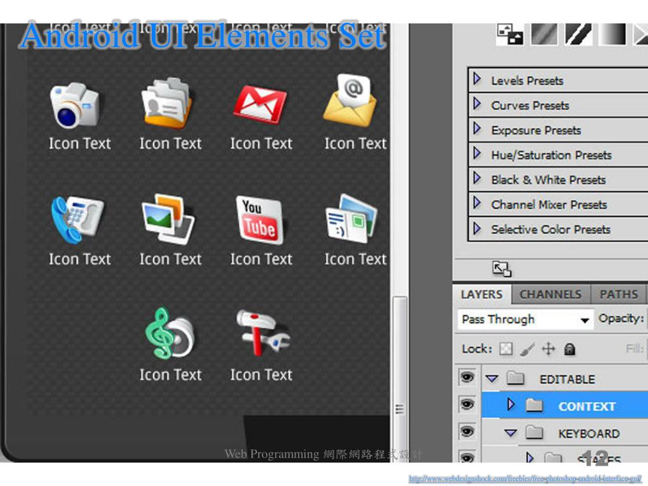Expand Black & White Presets list

tap(477, 178)
